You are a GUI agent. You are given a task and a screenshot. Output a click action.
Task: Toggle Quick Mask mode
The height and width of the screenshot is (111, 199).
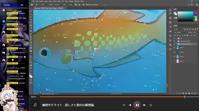pyautogui.click(x=31, y=80)
